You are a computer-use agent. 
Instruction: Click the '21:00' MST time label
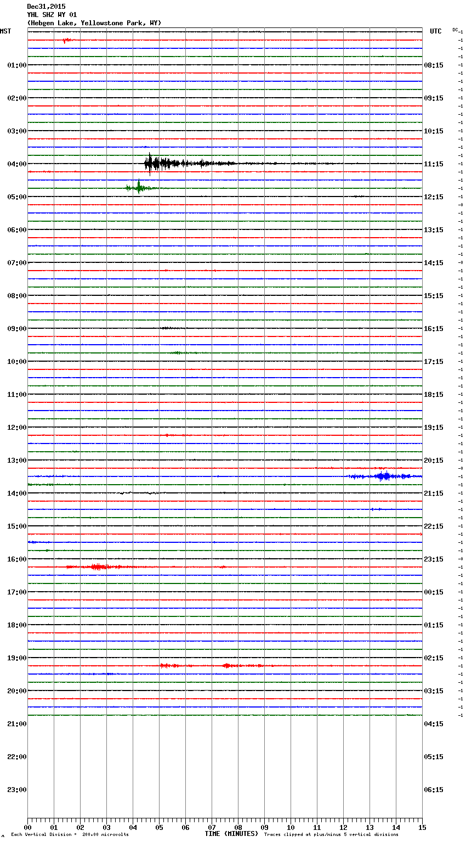tap(17, 724)
